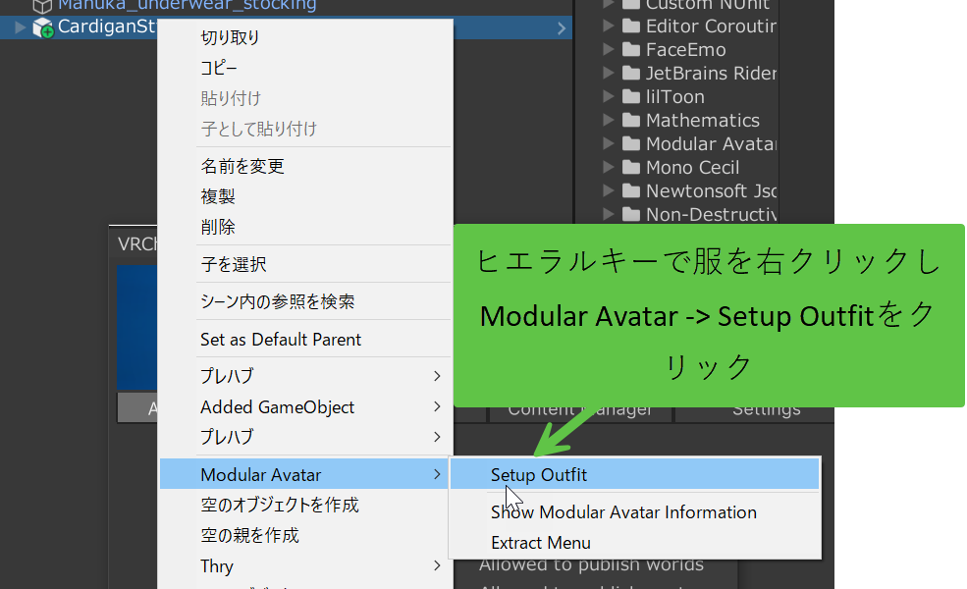Click the Modular Avatar folder icon in the project list
This screenshot has height=589, width=967.
tap(631, 143)
